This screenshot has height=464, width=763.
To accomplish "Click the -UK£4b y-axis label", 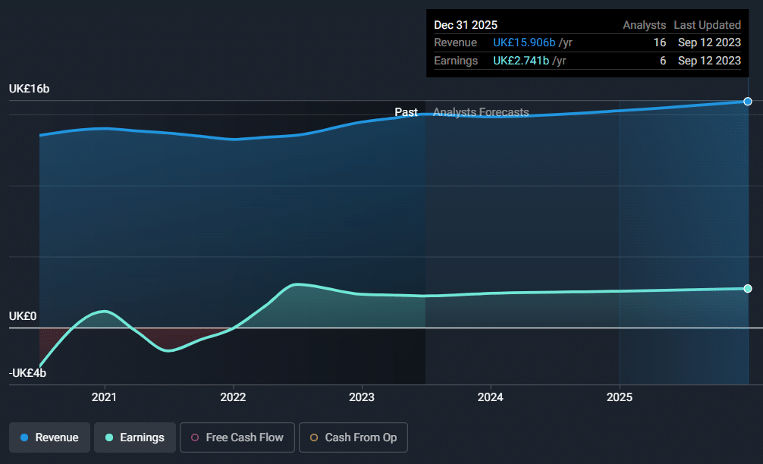I will 28,372.
